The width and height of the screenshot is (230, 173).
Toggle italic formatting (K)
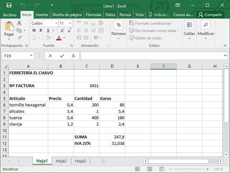point(41,30)
